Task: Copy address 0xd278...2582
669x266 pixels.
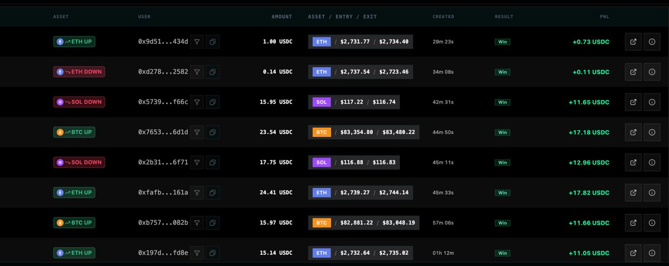Action: [x=212, y=72]
